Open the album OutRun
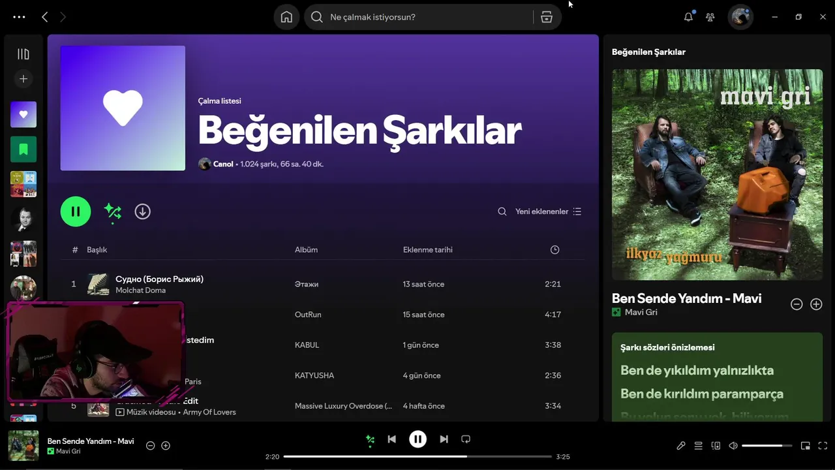This screenshot has height=470, width=835. 308,315
